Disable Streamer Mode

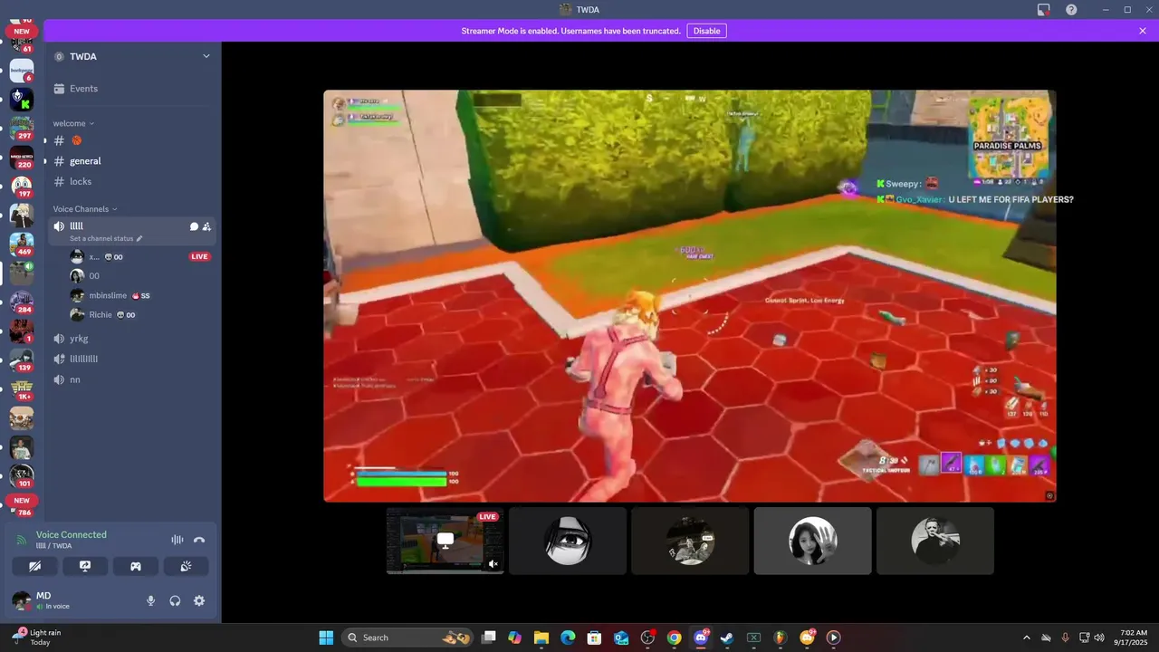click(706, 31)
